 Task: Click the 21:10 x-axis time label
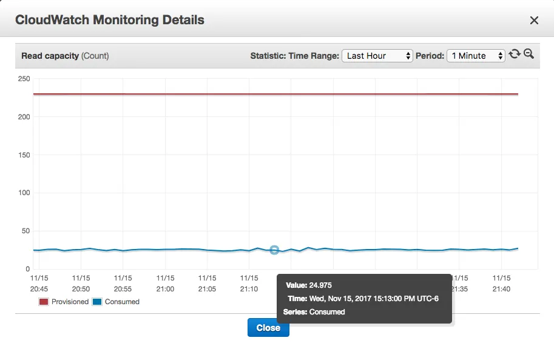click(x=249, y=284)
